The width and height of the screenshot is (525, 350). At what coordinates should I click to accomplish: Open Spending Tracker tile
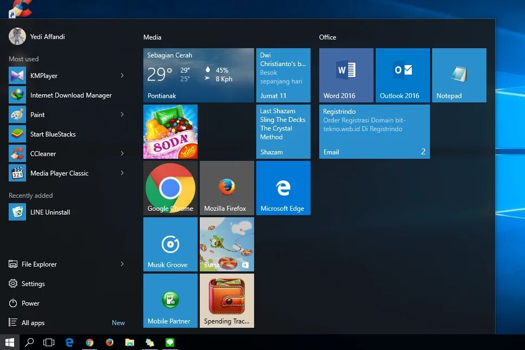click(x=227, y=301)
